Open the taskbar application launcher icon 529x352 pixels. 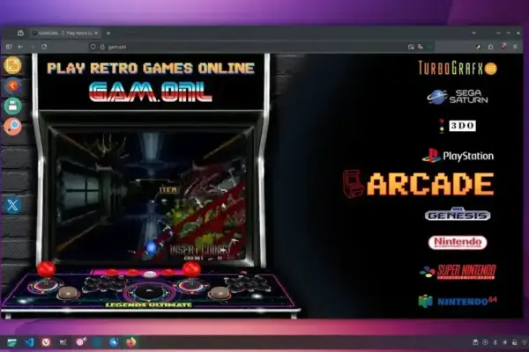11,342
